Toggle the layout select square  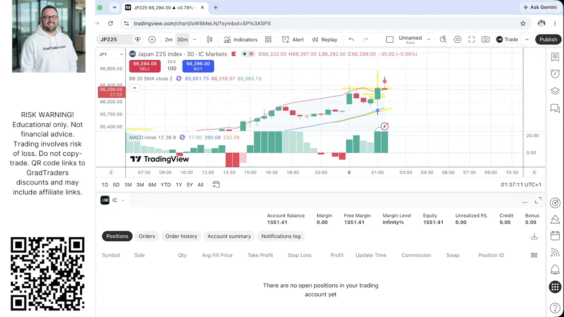(390, 40)
